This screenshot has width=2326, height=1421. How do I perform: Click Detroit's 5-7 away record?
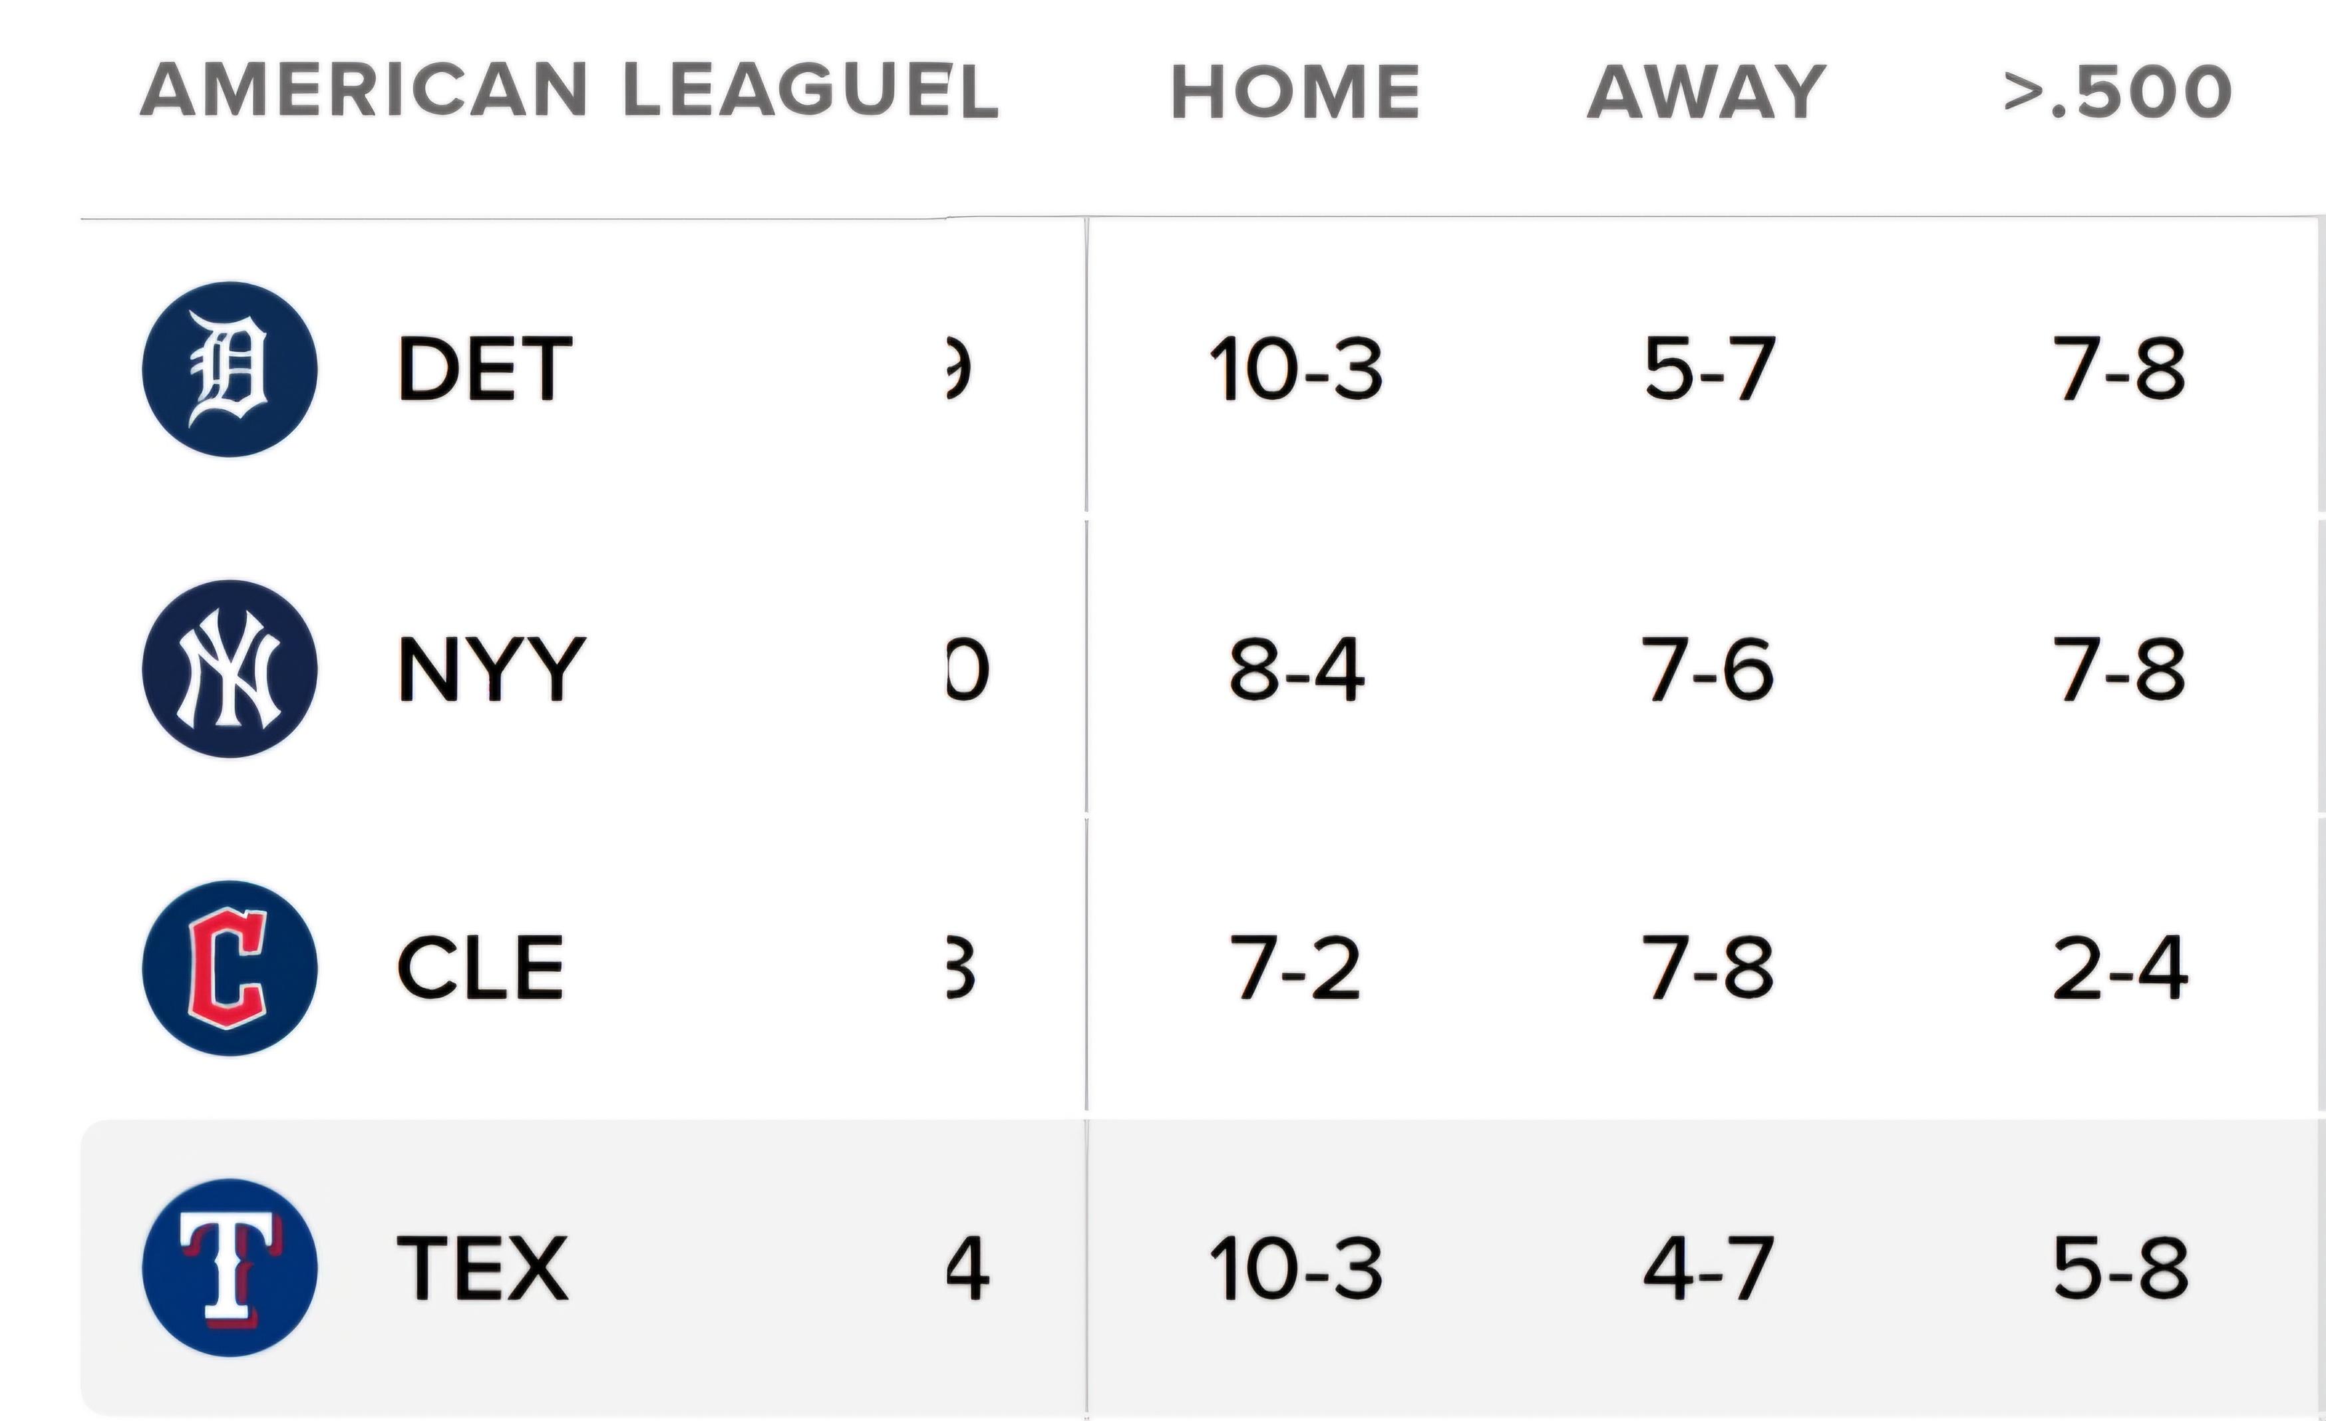point(1709,369)
